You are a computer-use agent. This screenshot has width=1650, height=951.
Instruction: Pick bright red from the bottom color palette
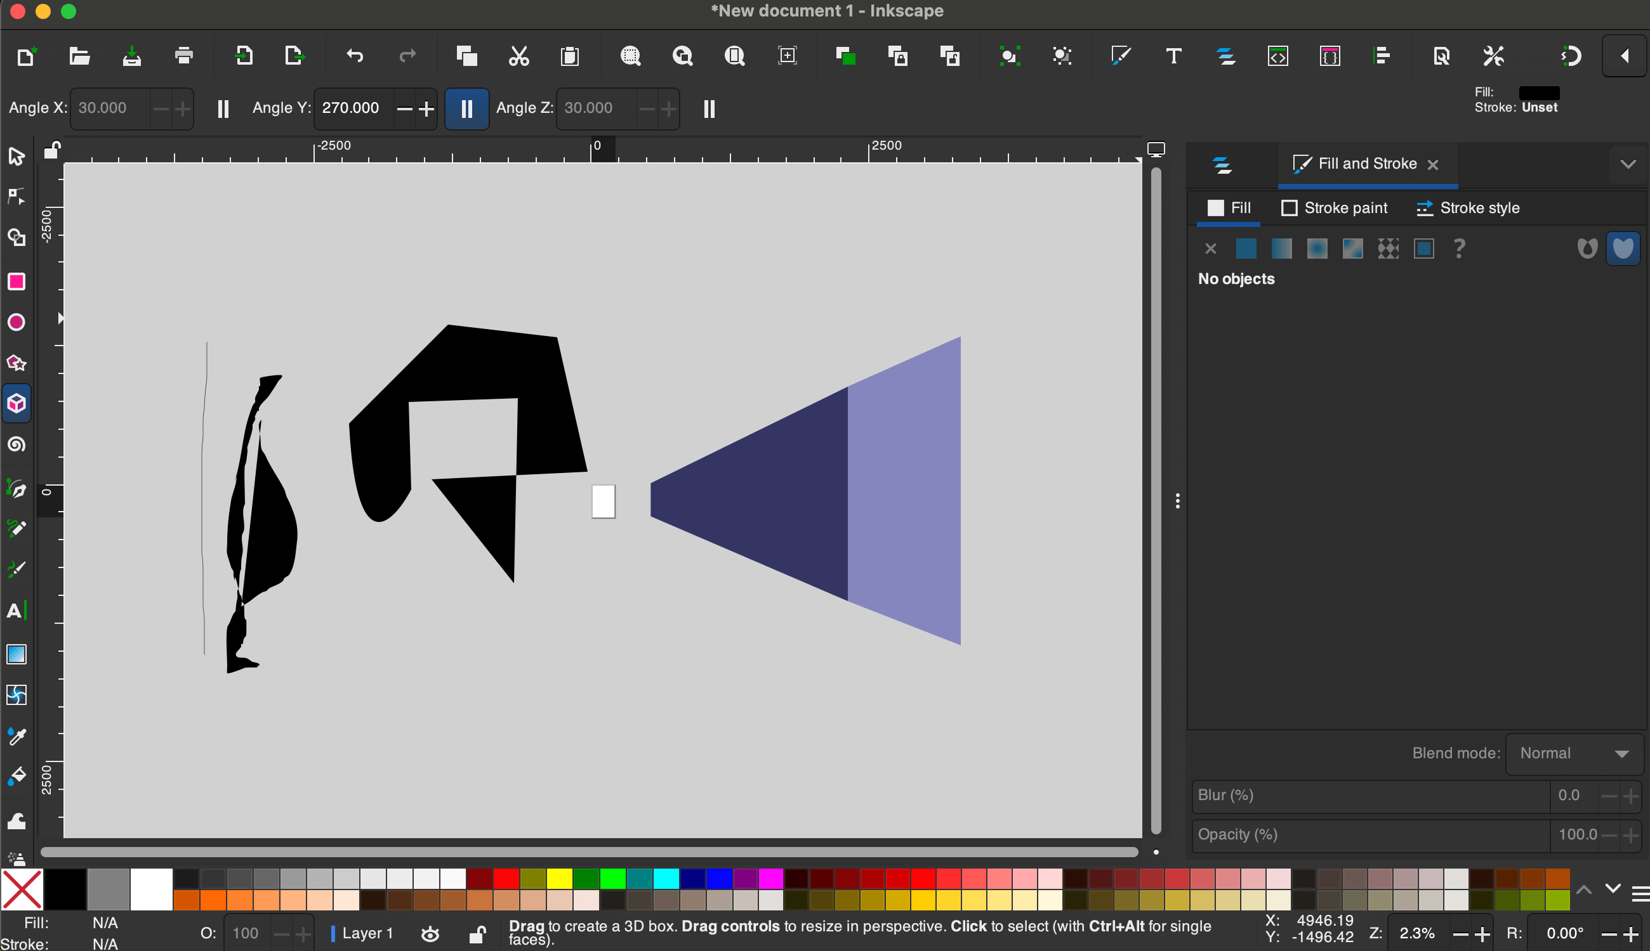[506, 879]
